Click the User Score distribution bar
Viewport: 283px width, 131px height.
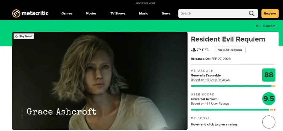[233, 110]
